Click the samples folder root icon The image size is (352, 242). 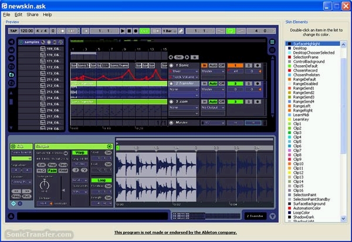(21, 42)
